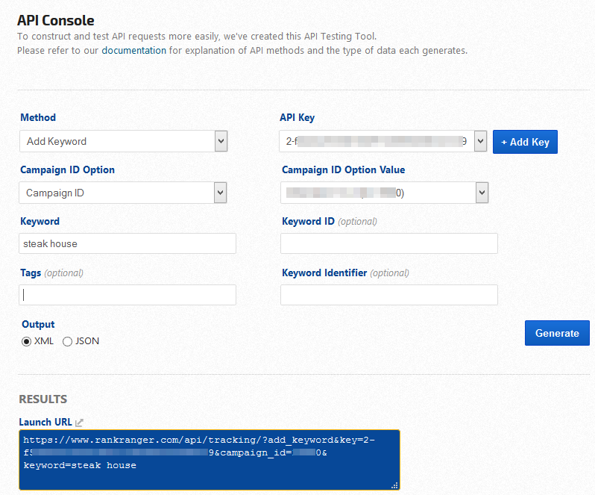595x495 pixels.
Task: Follow the documentation link
Action: (x=134, y=51)
